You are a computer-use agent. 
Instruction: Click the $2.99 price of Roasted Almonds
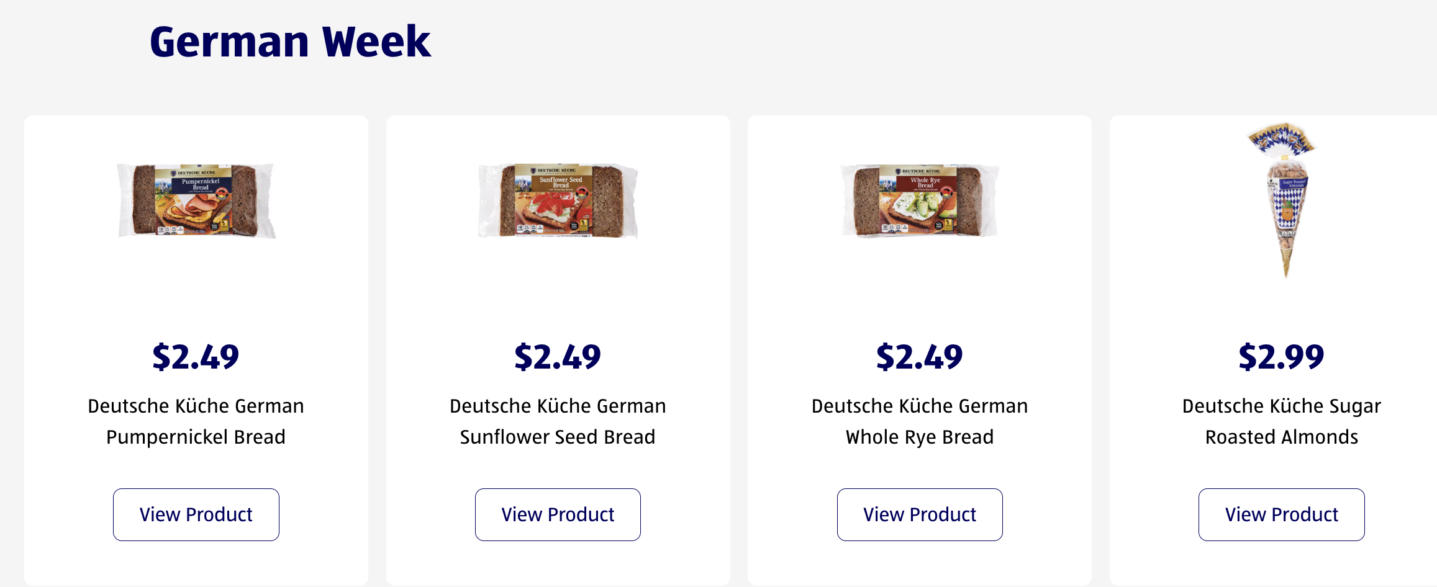[1281, 357]
